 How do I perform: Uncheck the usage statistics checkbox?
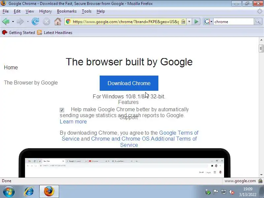(x=62, y=110)
